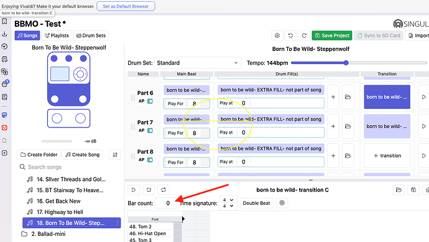Toggle AP checkbox for Part 8
This screenshot has height=242, width=429.
[x=150, y=160]
